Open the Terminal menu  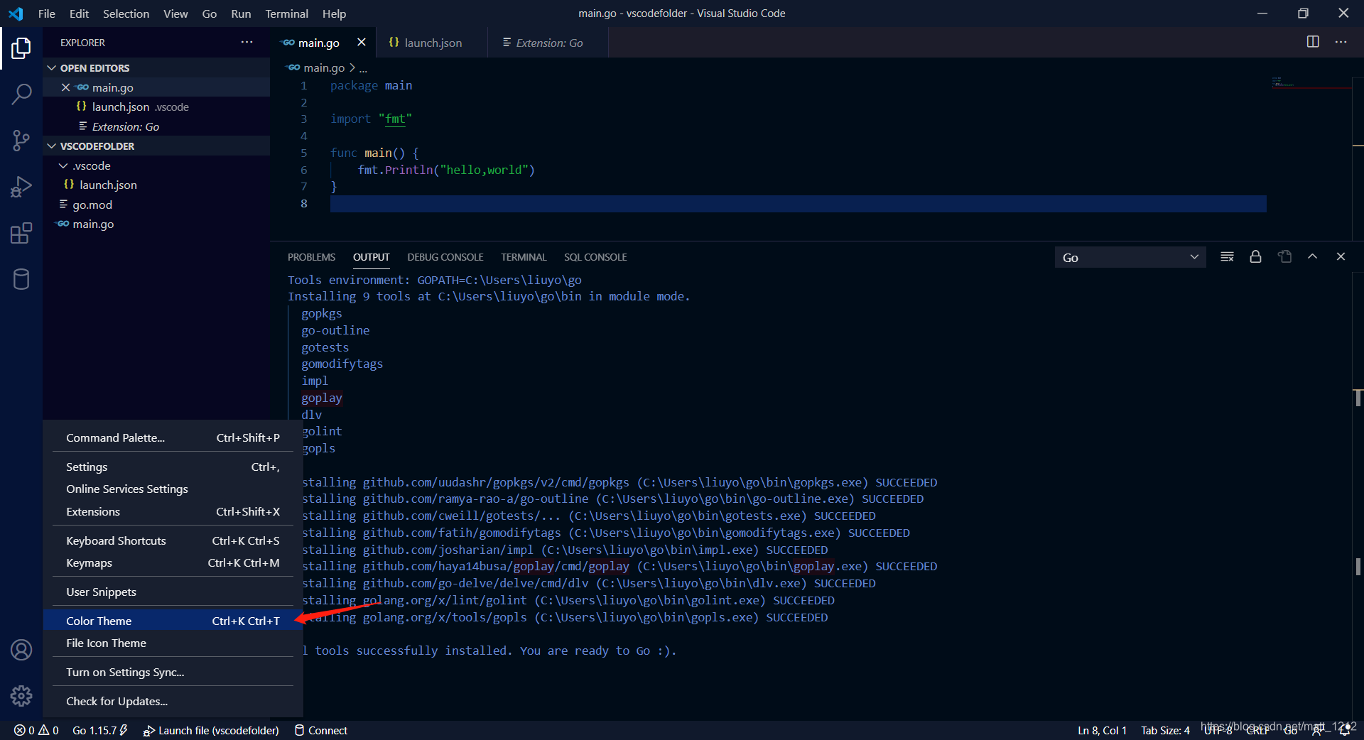286,13
